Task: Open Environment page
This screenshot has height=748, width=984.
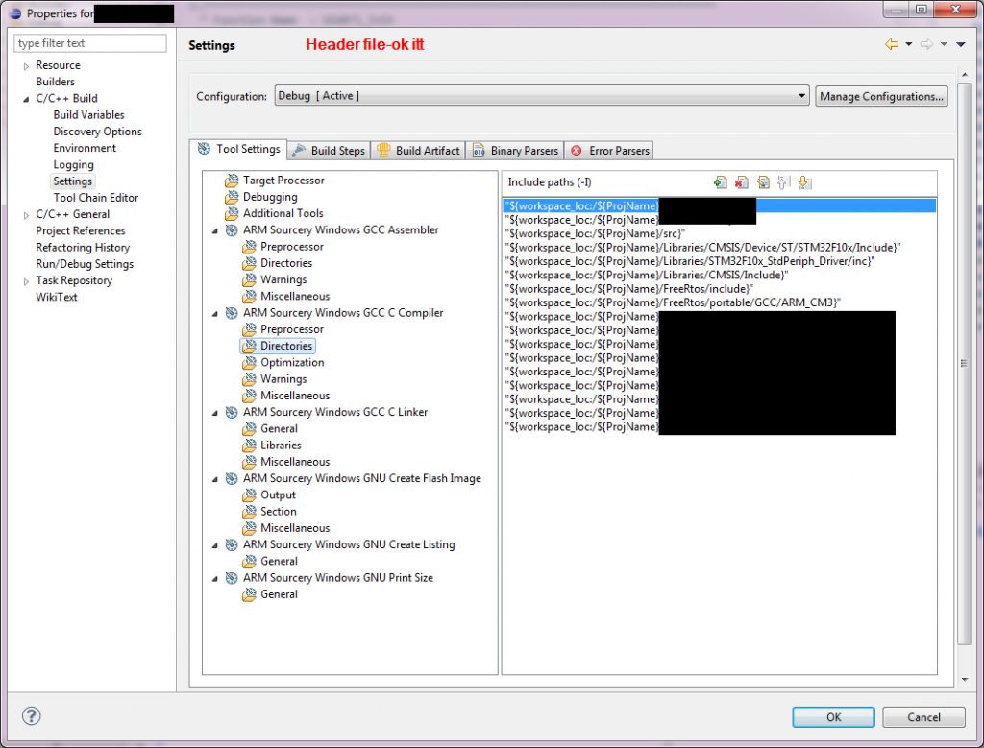Action: click(x=85, y=148)
